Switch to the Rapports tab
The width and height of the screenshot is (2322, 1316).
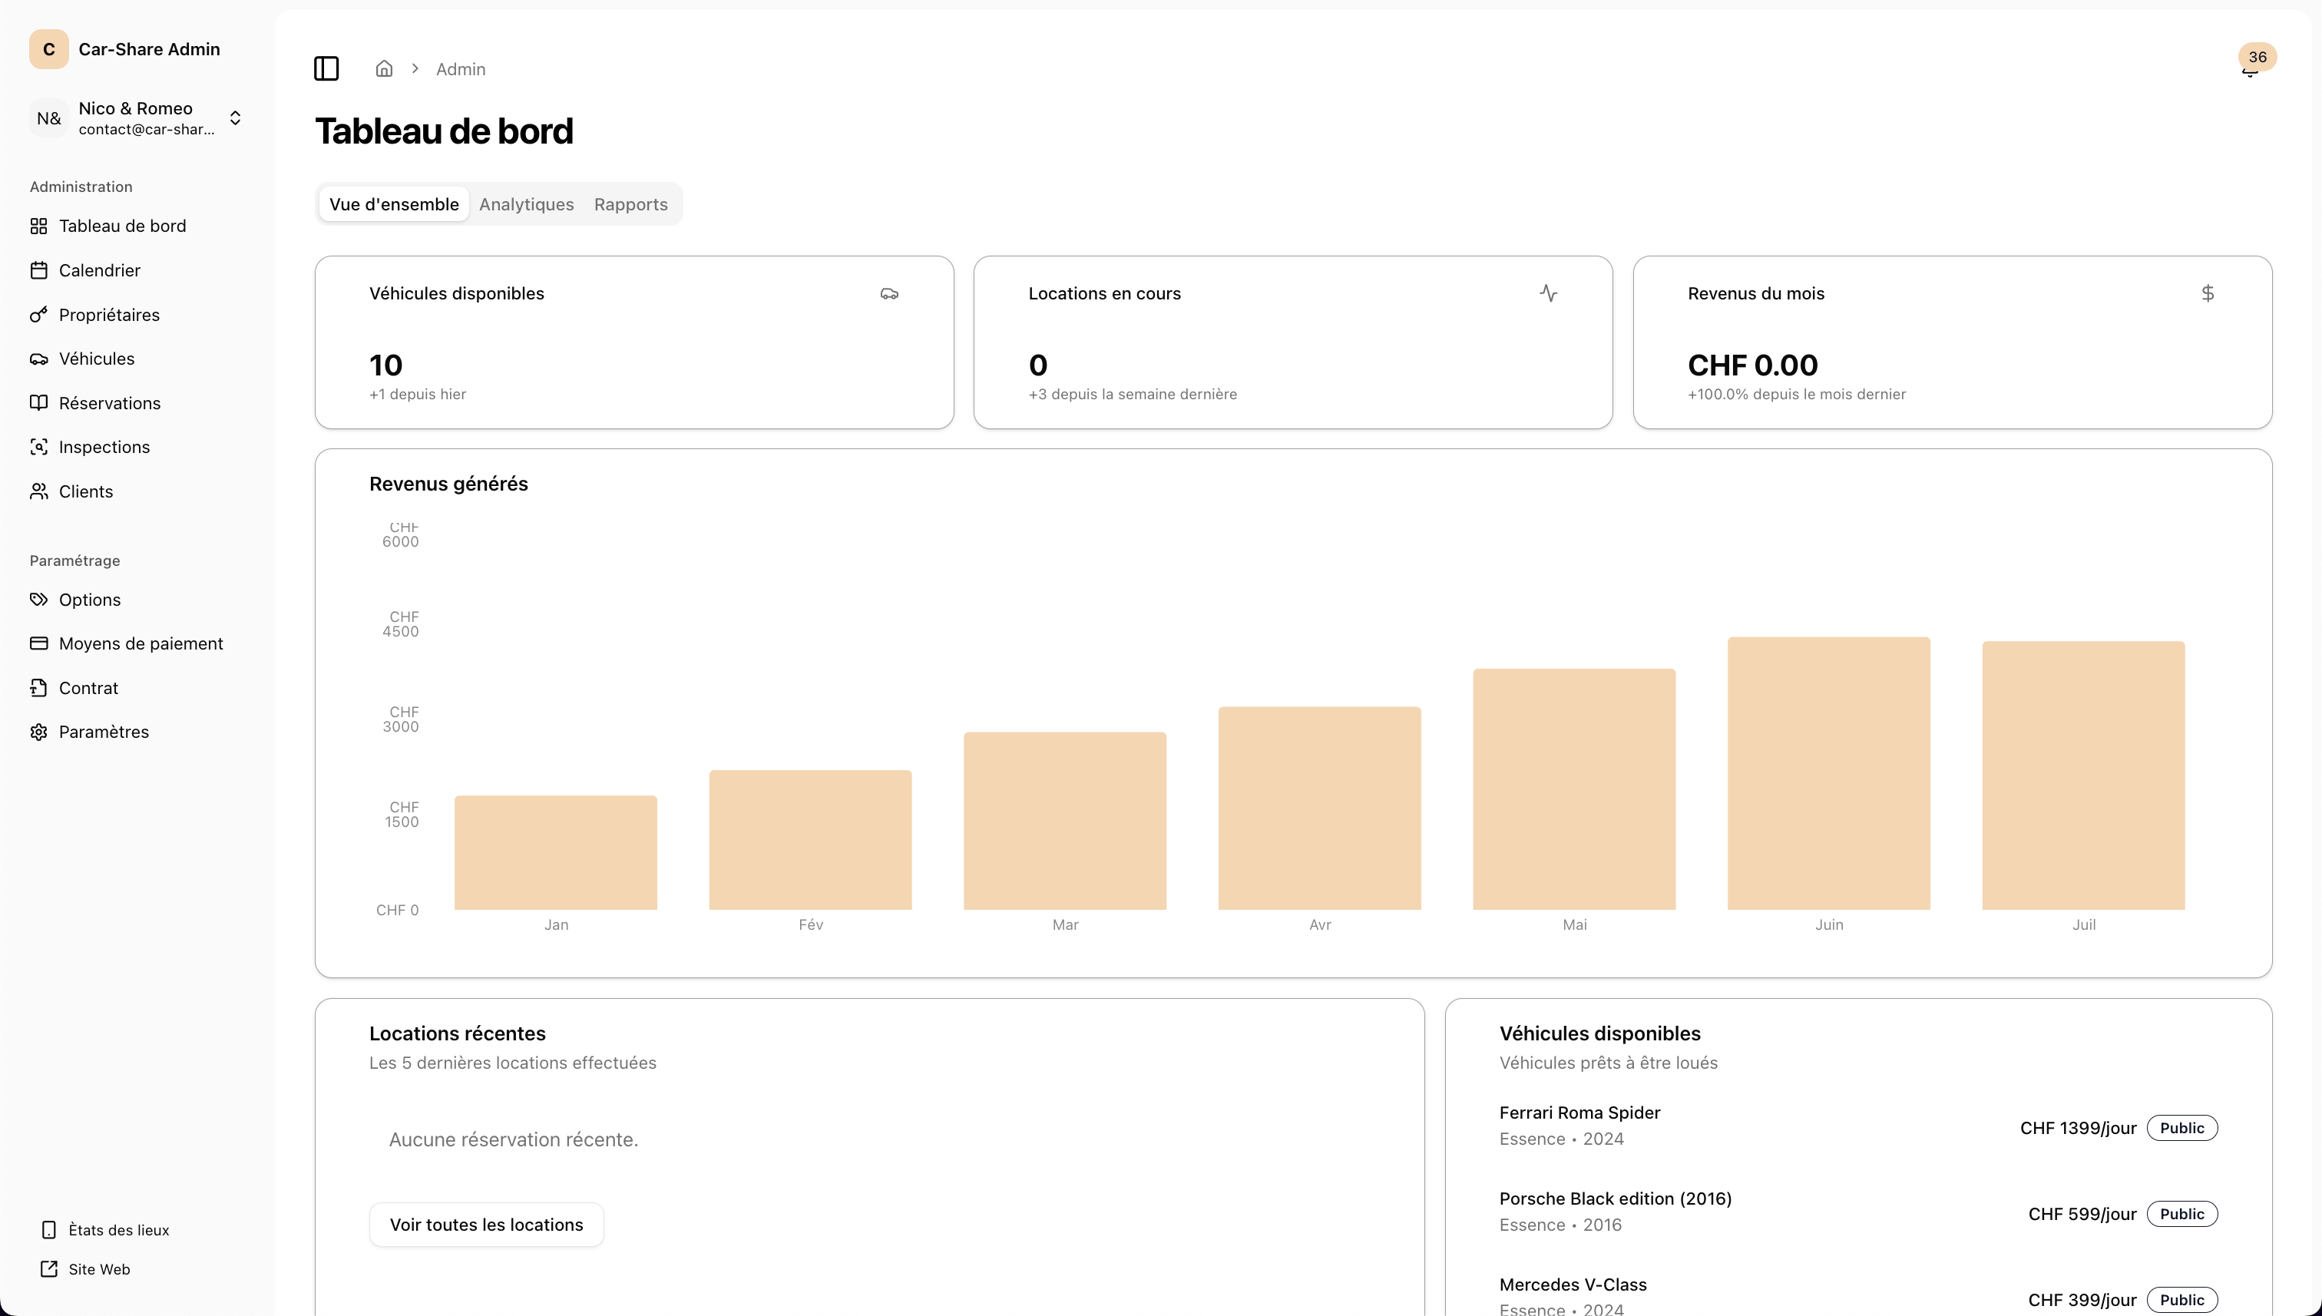[631, 204]
